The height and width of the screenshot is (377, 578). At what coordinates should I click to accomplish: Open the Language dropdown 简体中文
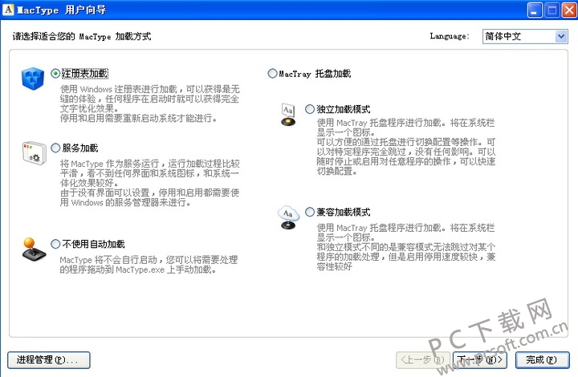[x=525, y=36]
